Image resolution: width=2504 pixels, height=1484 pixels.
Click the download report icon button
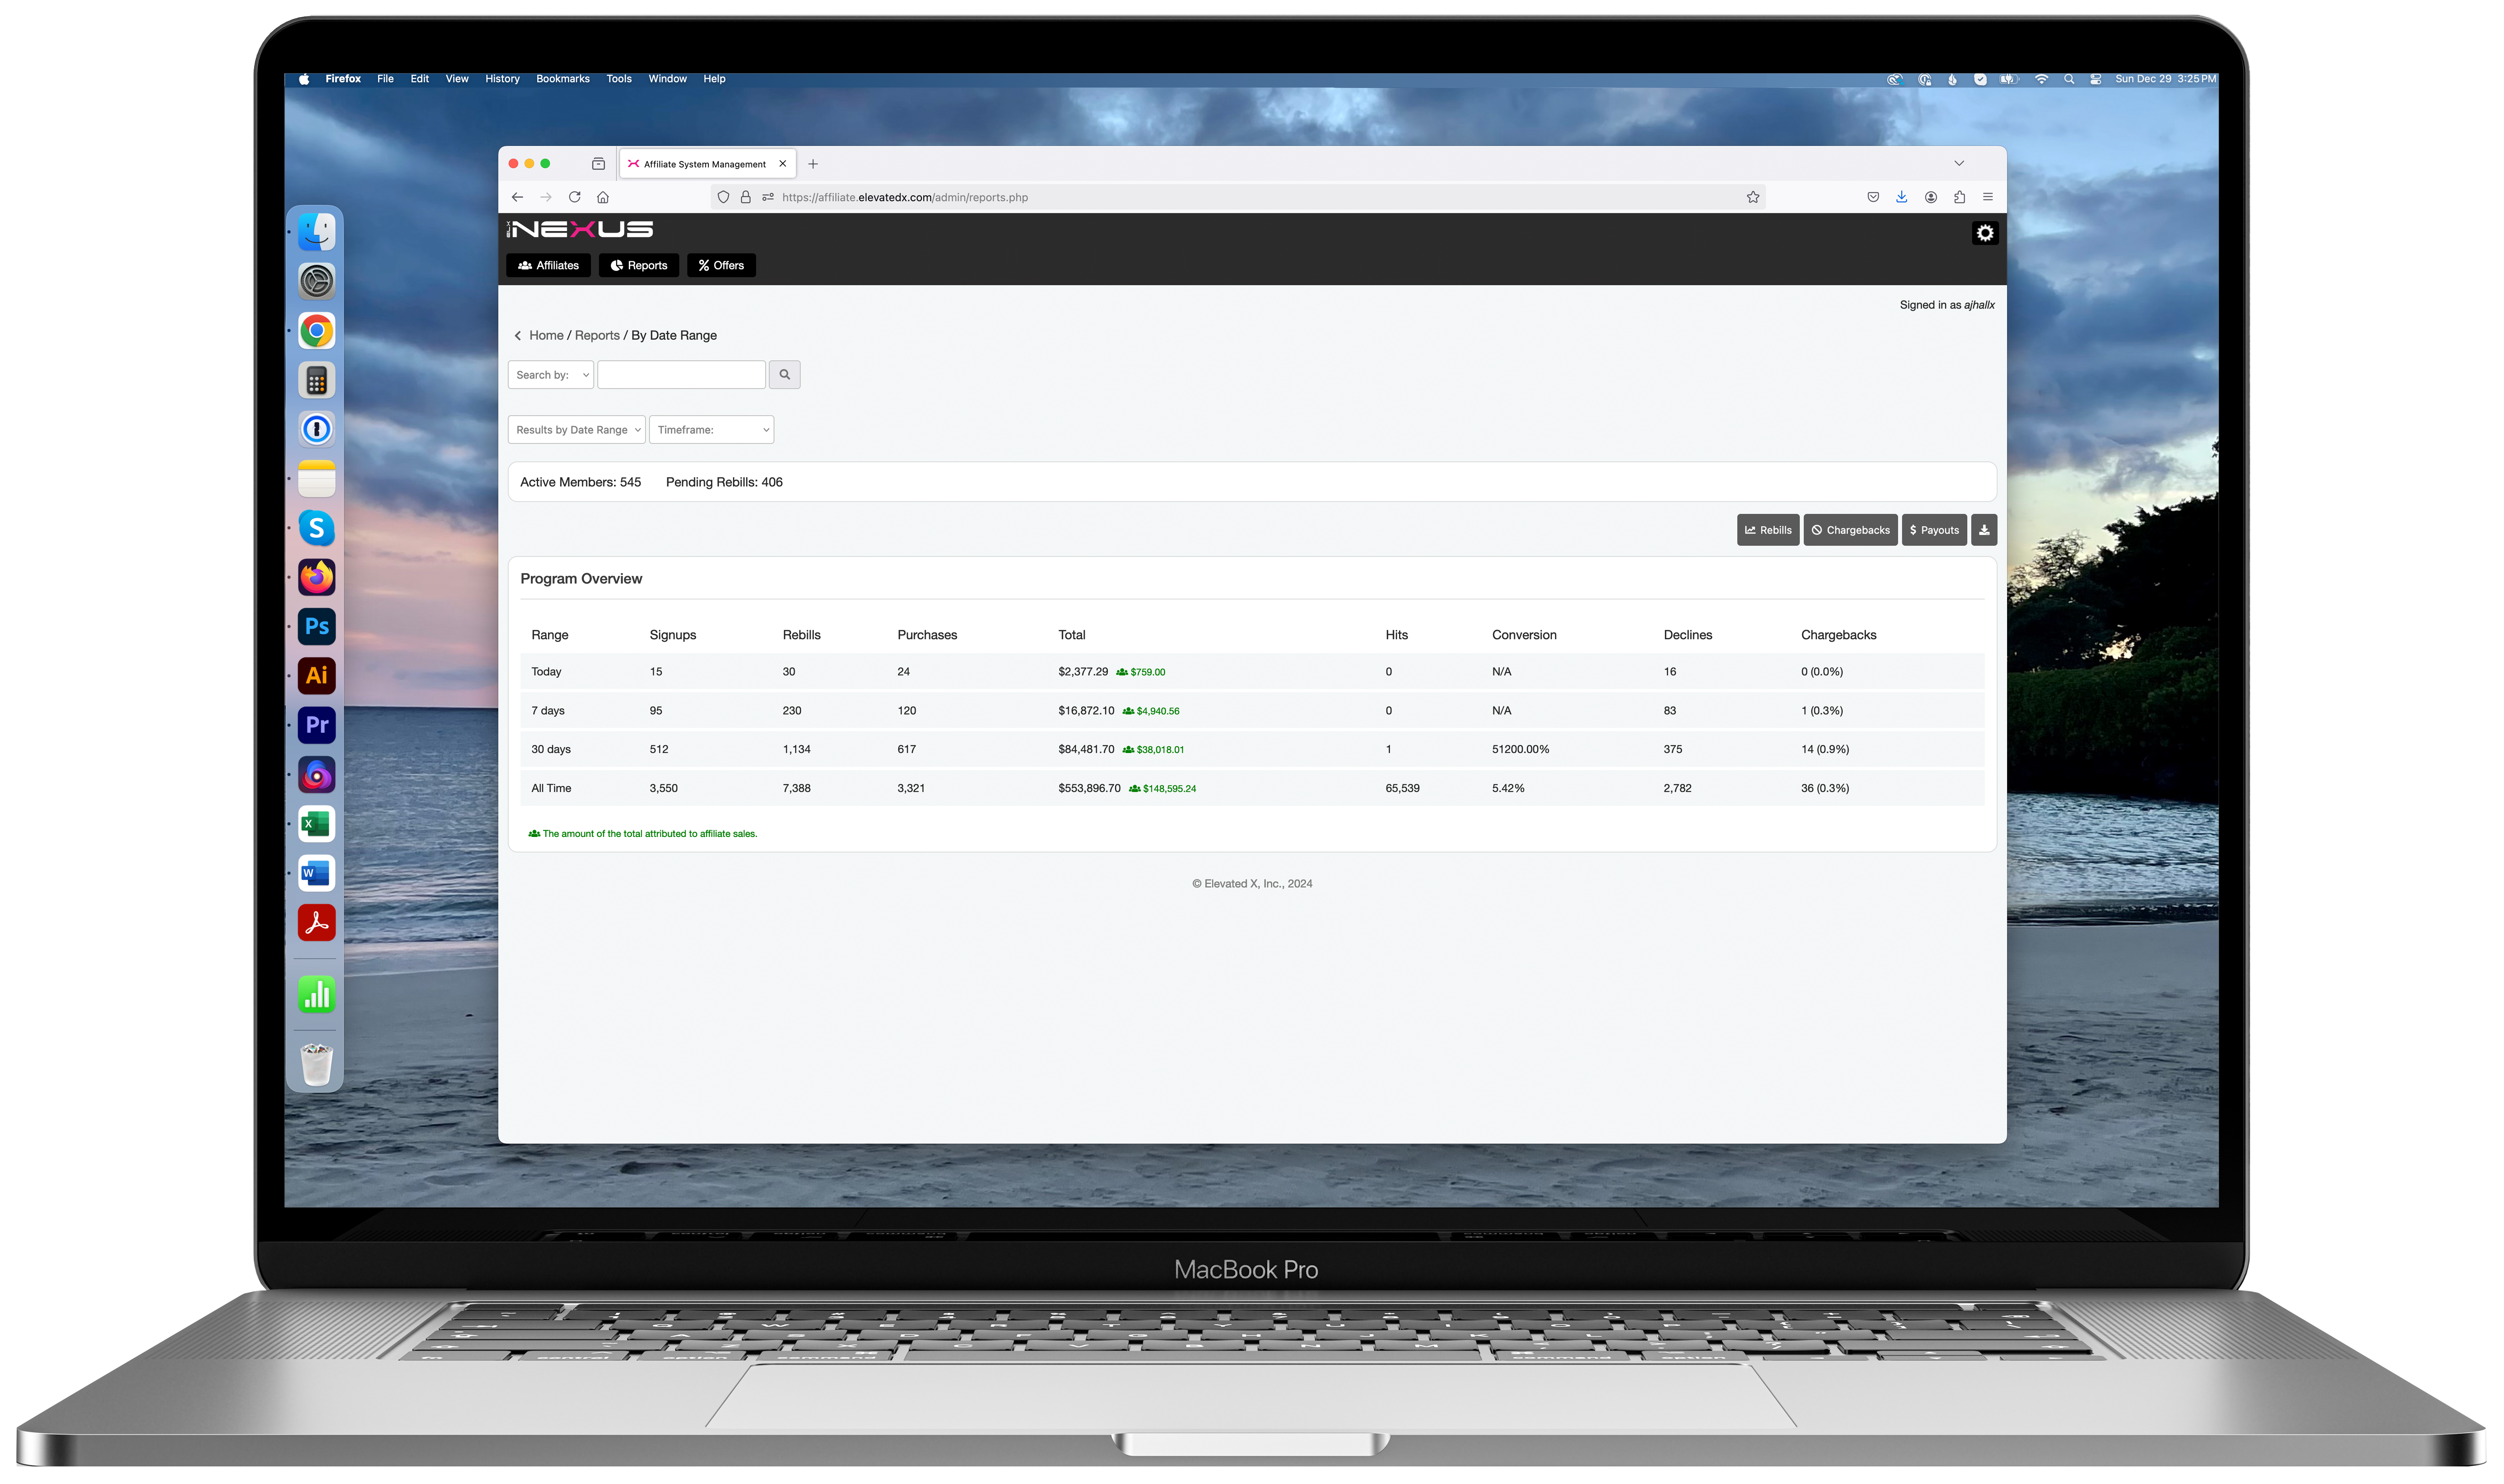tap(1984, 530)
